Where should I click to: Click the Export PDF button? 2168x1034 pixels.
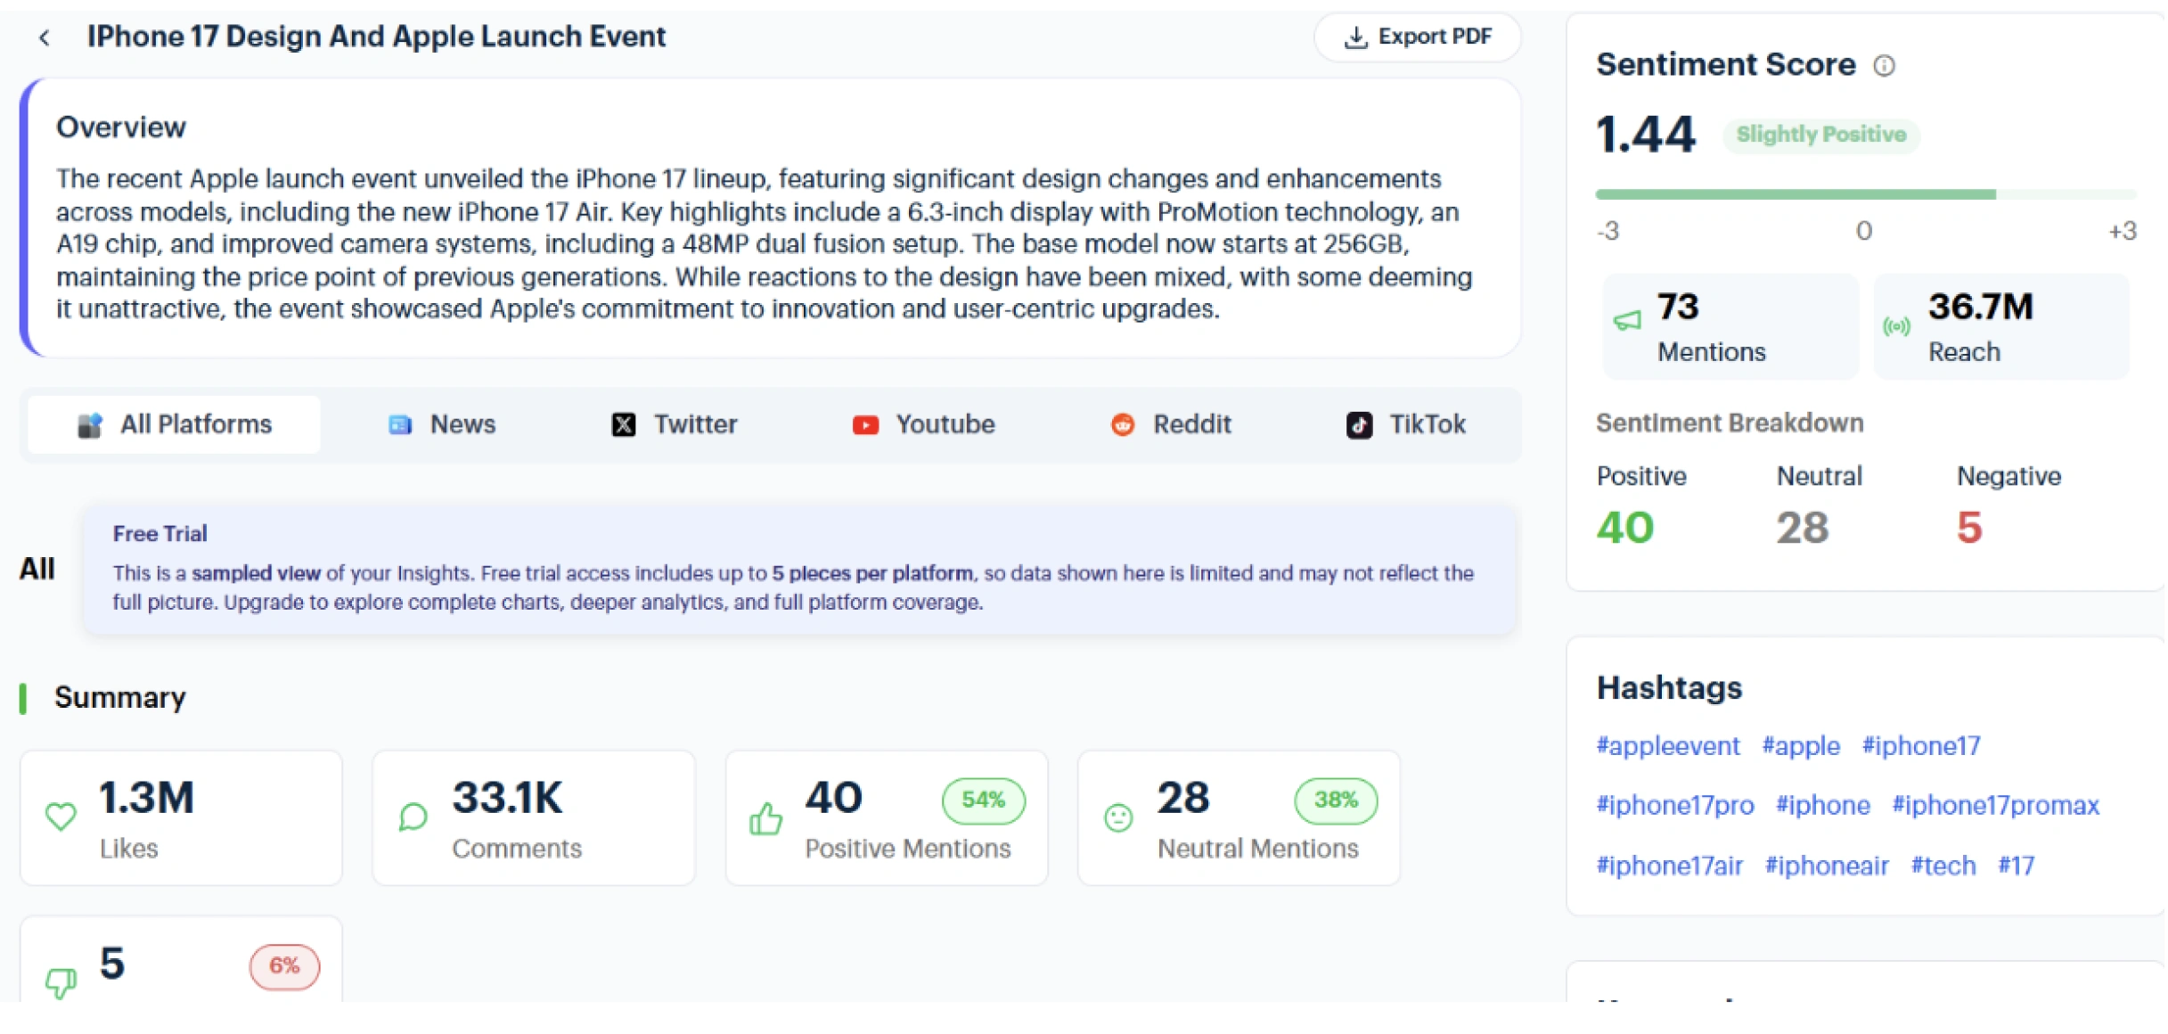coord(1417,37)
